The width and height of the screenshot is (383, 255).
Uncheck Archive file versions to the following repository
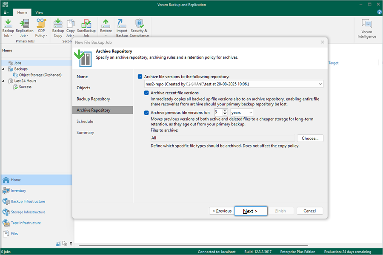[140, 76]
